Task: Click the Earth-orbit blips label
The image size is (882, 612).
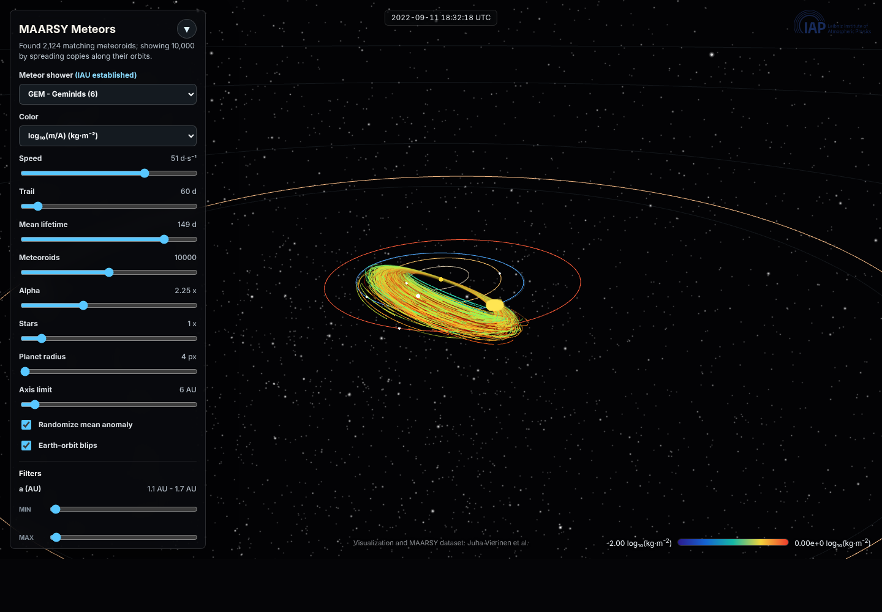Action: tap(68, 446)
